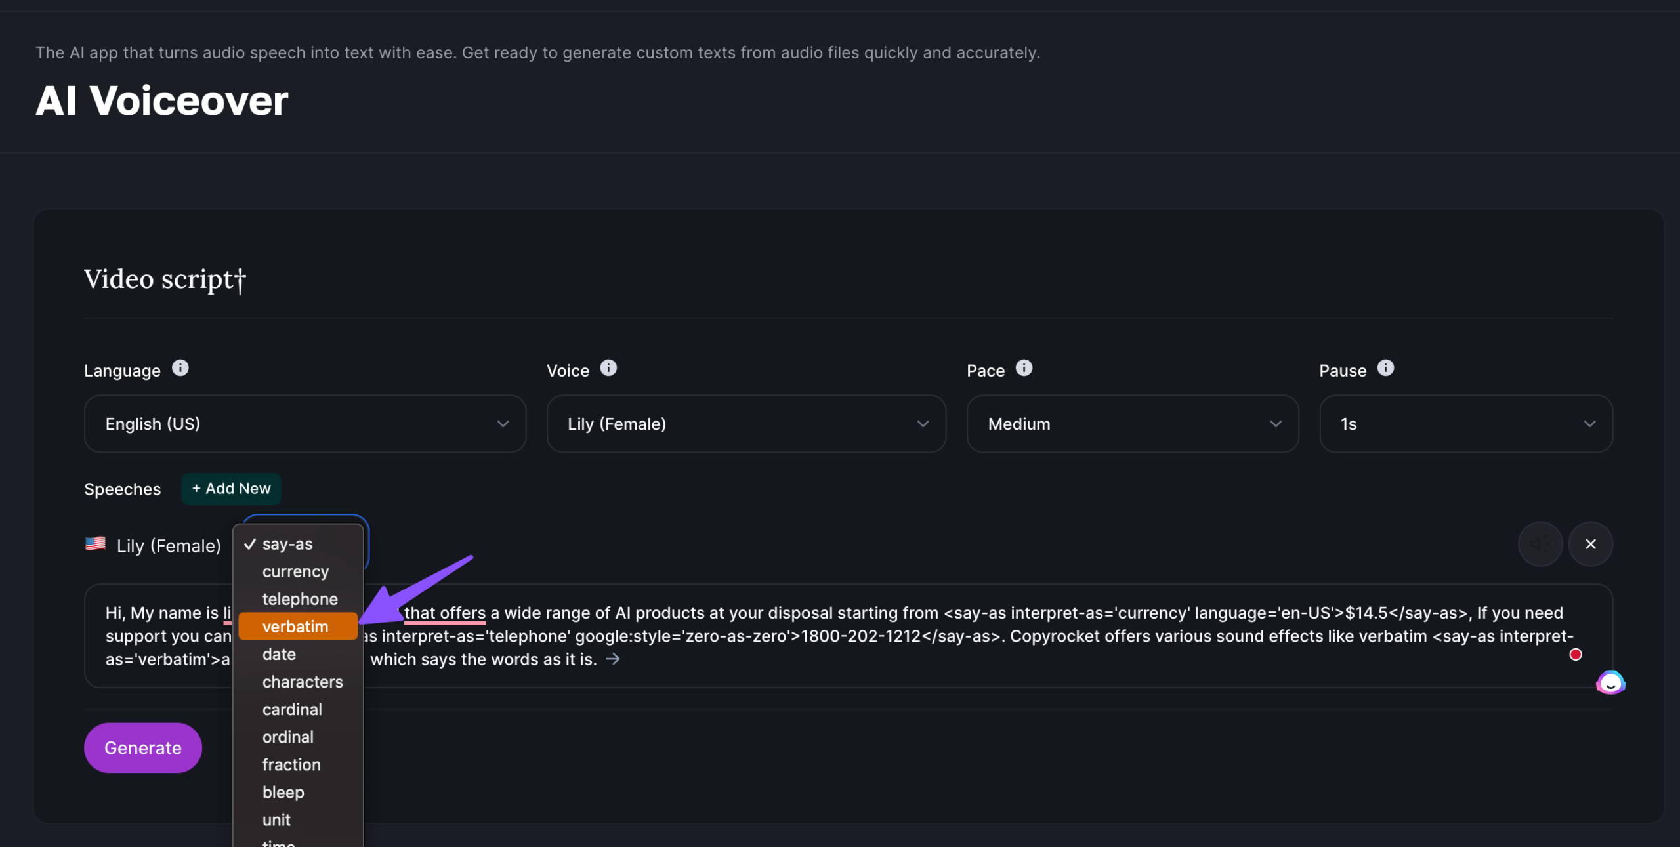Click the round chat assistant icon
This screenshot has height=847, width=1680.
click(1610, 683)
